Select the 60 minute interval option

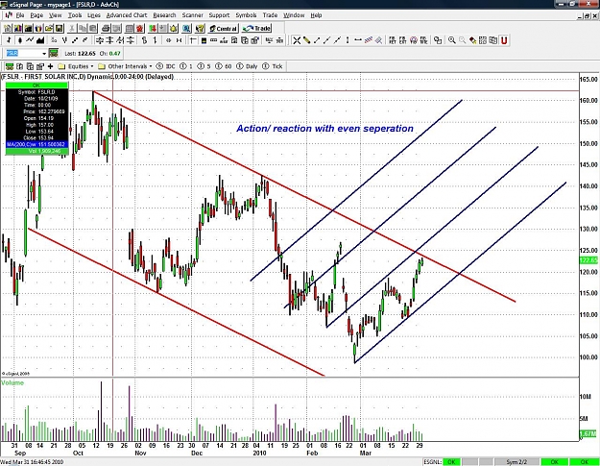(x=224, y=66)
